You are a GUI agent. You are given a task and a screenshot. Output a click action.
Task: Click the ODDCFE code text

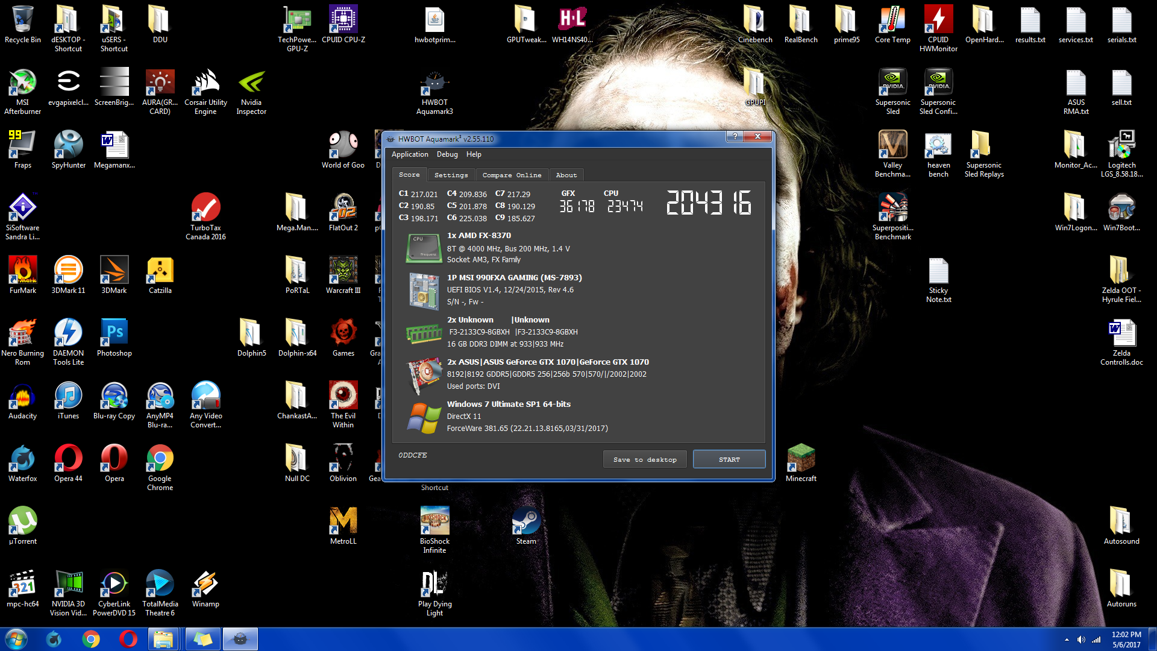[413, 455]
